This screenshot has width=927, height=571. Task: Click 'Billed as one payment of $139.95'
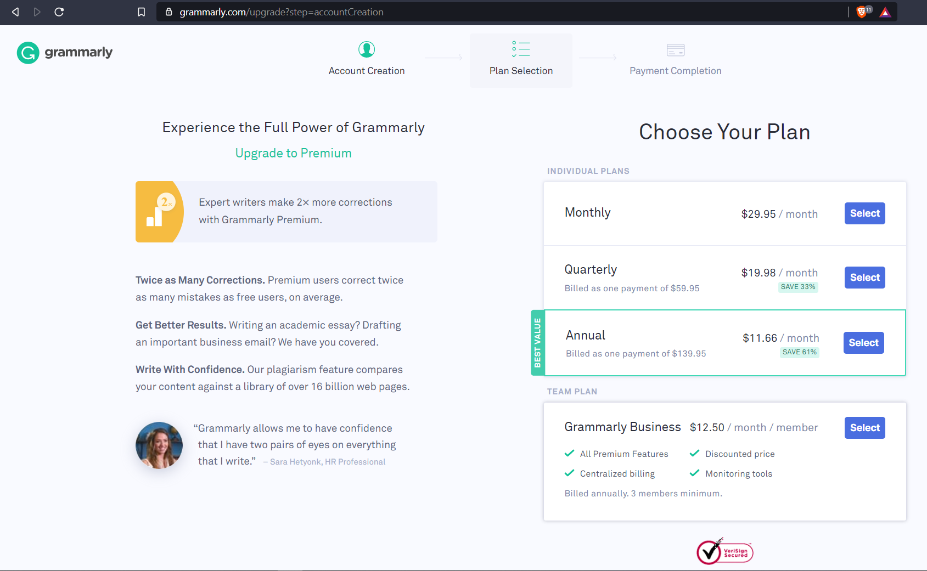click(x=636, y=353)
